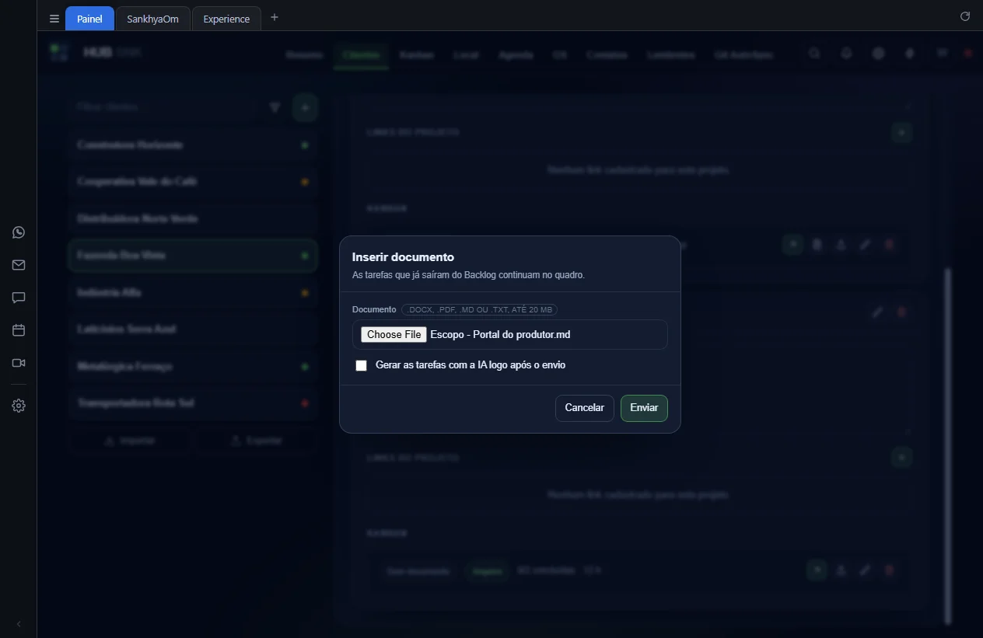Click the Importar button below the client list
This screenshot has width=983, height=638.
130,441
